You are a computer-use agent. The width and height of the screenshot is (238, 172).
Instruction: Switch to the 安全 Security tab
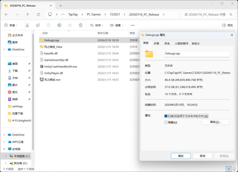click(x=167, y=43)
